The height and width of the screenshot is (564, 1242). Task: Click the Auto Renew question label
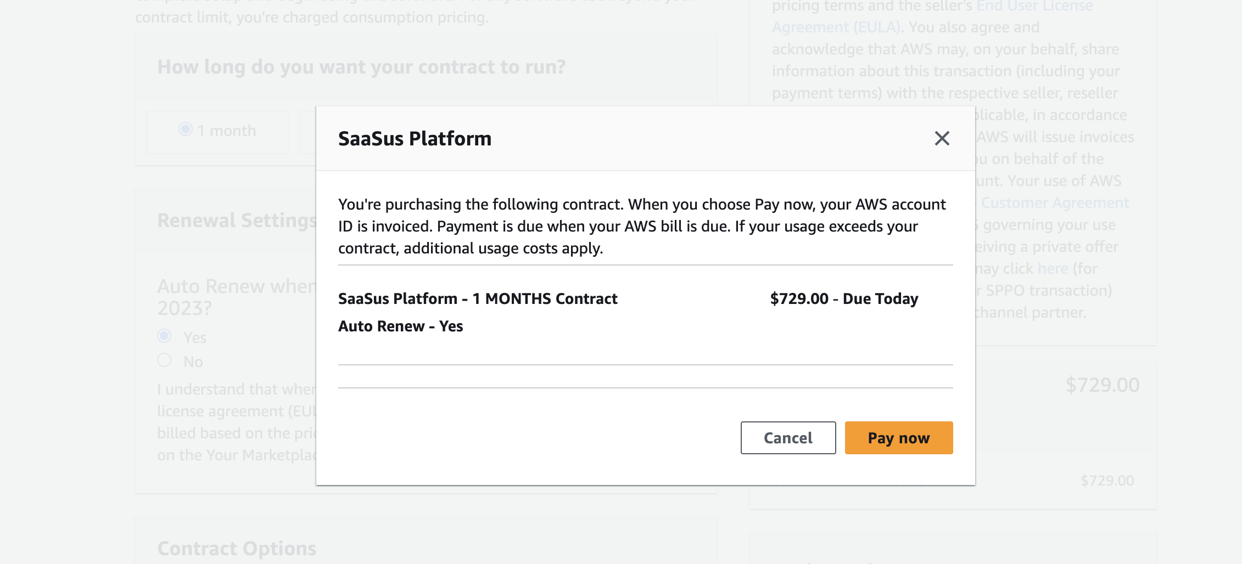237,297
